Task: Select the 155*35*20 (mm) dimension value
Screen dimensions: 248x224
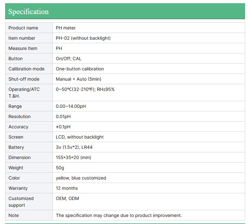Action: coord(73,157)
